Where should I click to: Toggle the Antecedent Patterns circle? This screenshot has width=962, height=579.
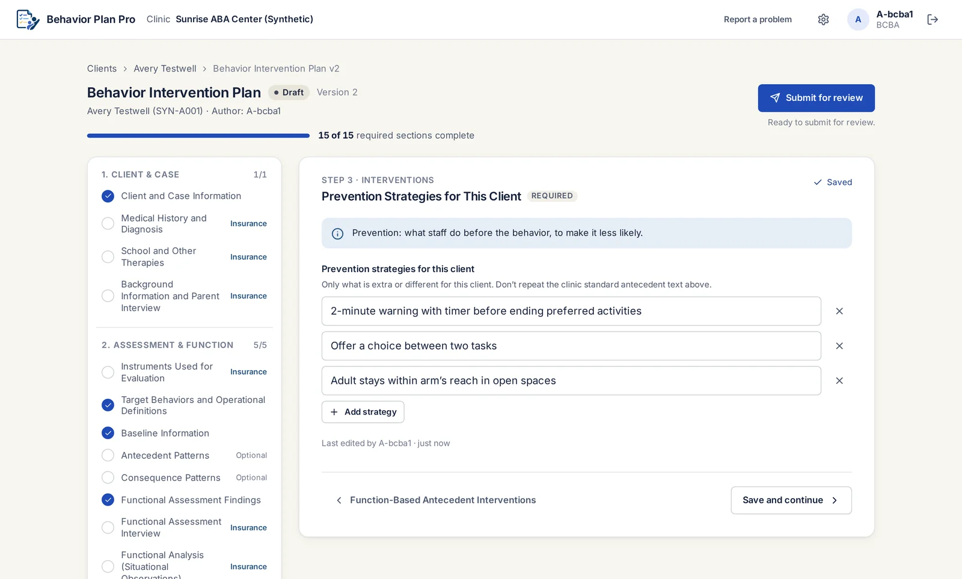(108, 455)
